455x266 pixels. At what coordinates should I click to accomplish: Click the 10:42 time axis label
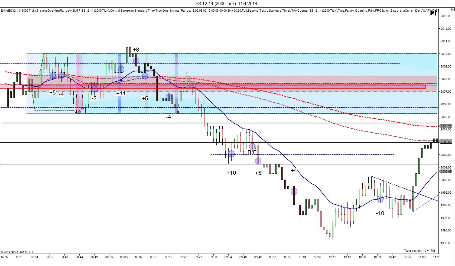pyautogui.click(x=392, y=257)
